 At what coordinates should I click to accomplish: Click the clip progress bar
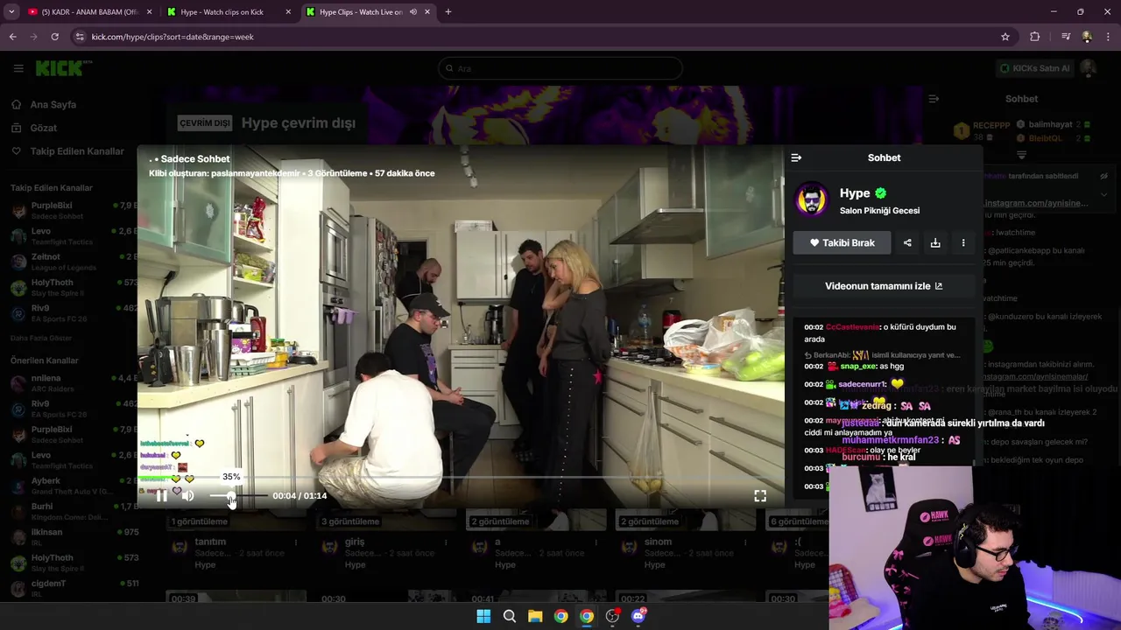click(x=461, y=478)
